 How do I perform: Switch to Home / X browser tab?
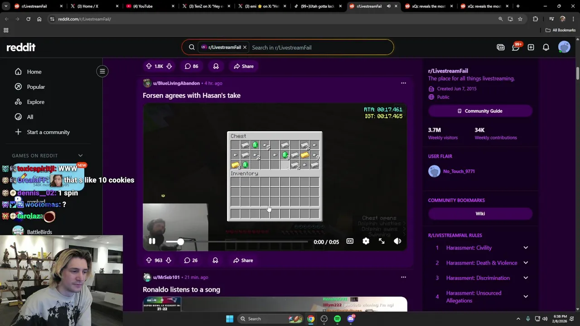pos(94,6)
